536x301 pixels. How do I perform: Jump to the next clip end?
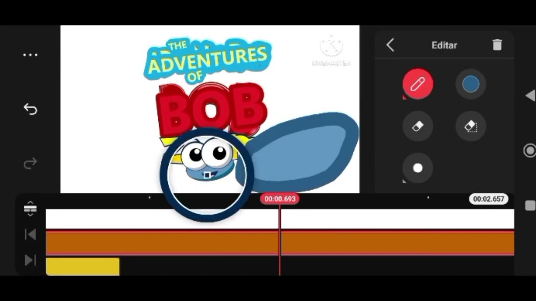[30, 260]
